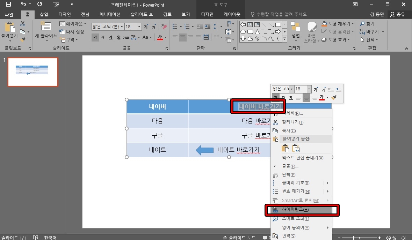This screenshot has height=240, width=412.
Task: Open the Select dropdown in editing group
Action: tap(369, 40)
